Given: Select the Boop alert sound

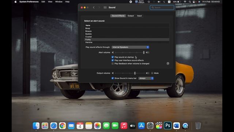Looking at the screenshot, I should click(127, 28).
